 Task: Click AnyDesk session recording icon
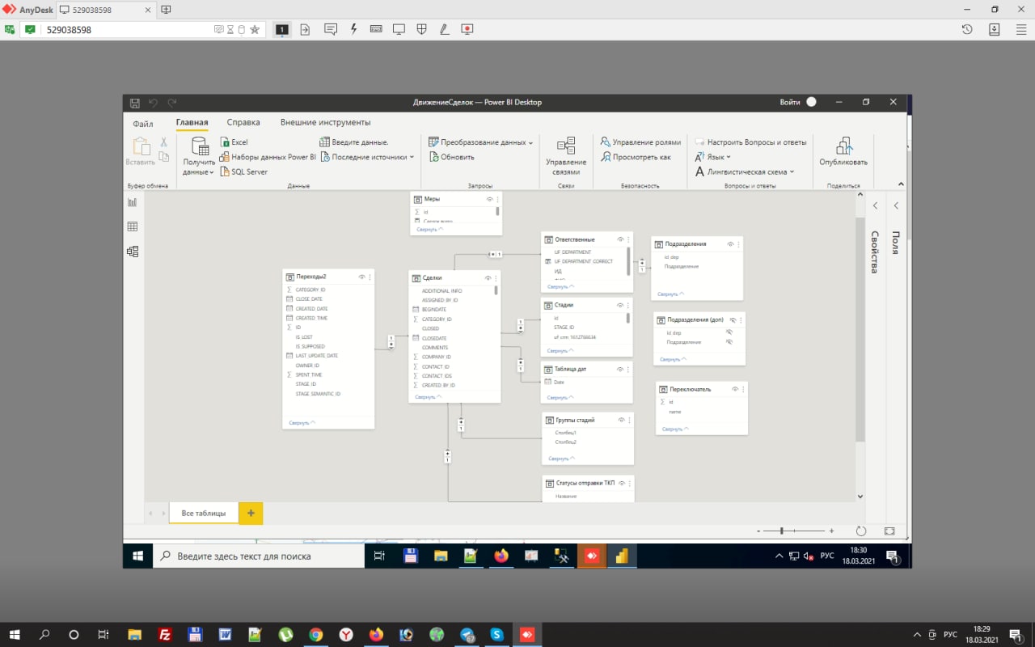pyautogui.click(x=467, y=29)
